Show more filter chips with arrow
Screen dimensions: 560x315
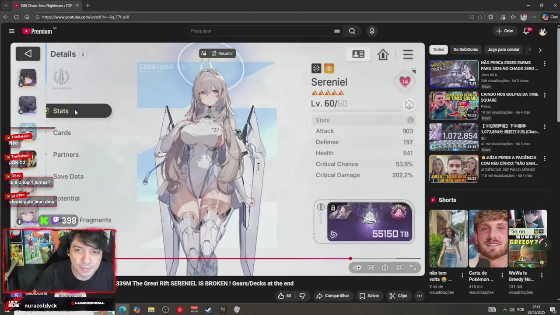coord(540,50)
